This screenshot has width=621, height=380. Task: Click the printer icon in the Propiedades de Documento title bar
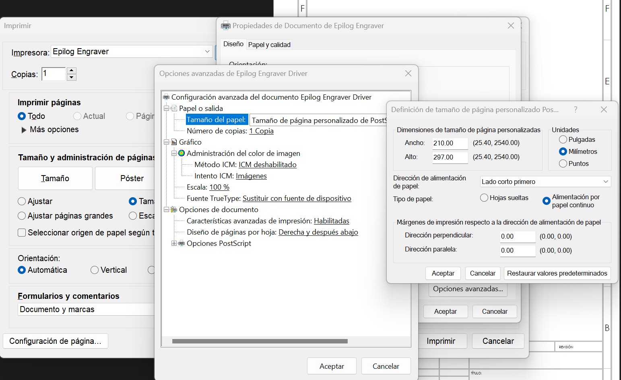[x=226, y=26]
